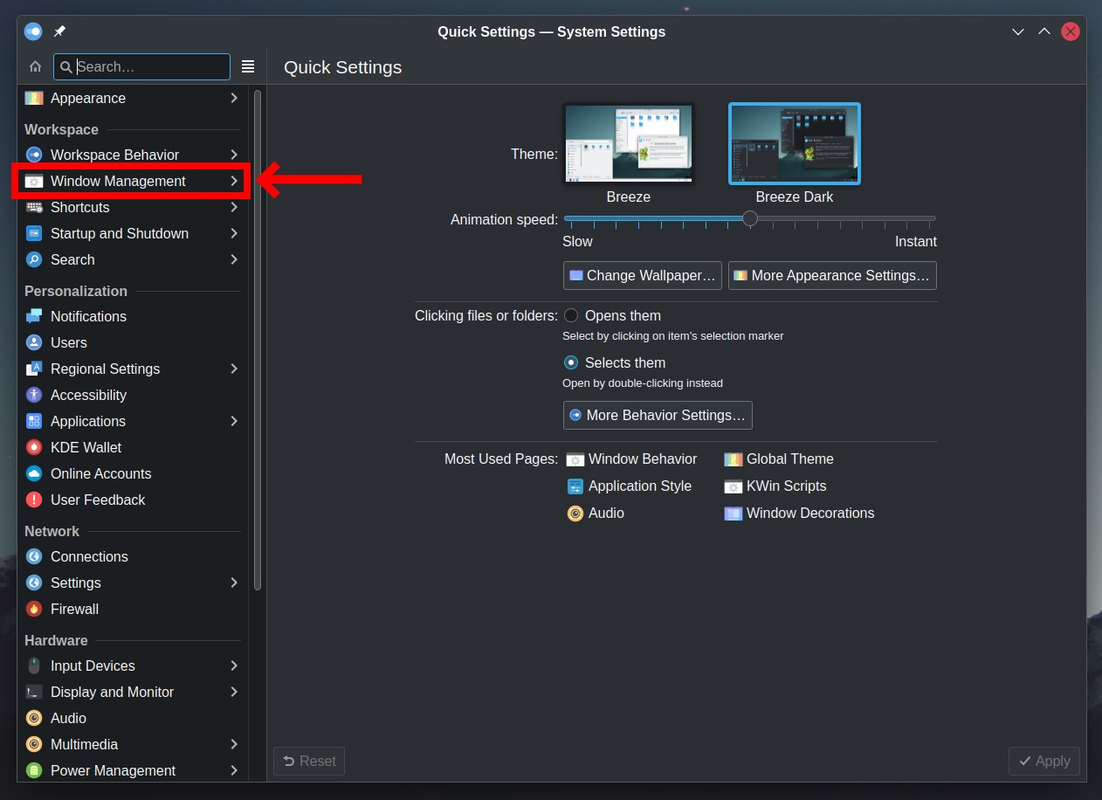Select the Breeze Dark theme thumbnail

click(795, 143)
